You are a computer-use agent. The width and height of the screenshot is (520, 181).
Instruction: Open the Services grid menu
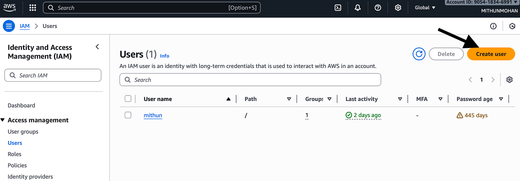tap(32, 8)
